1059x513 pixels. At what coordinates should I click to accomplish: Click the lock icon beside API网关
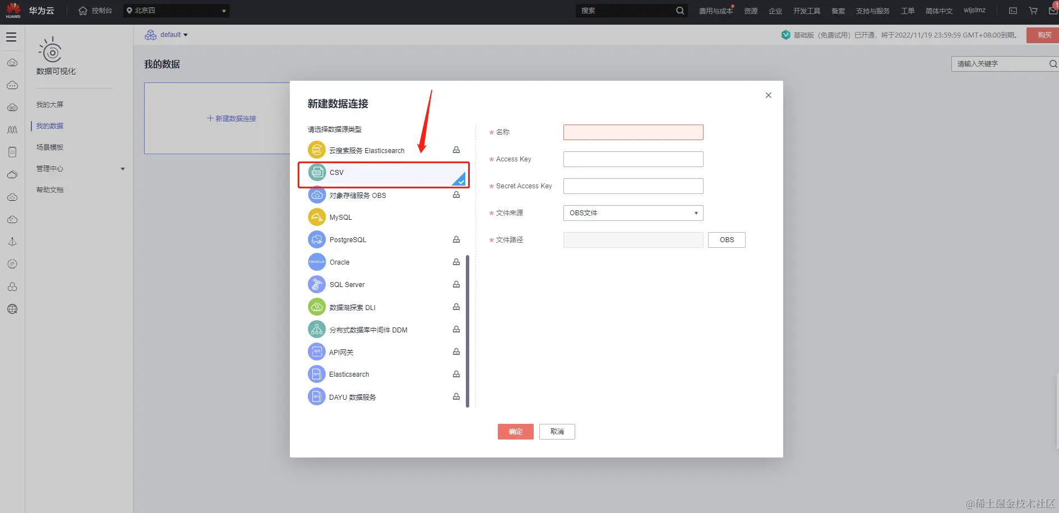point(456,352)
